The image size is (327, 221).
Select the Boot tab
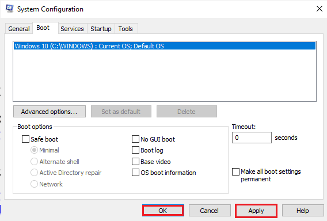tap(43, 28)
